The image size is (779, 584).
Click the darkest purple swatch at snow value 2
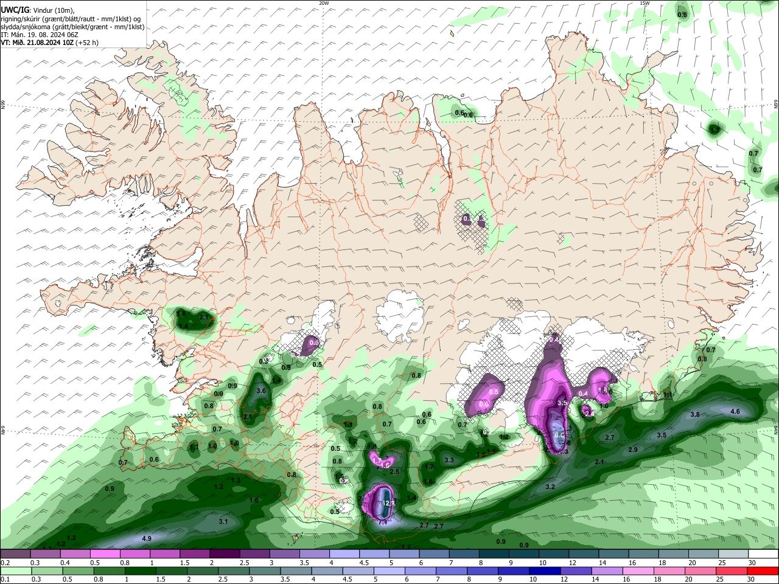click(225, 554)
